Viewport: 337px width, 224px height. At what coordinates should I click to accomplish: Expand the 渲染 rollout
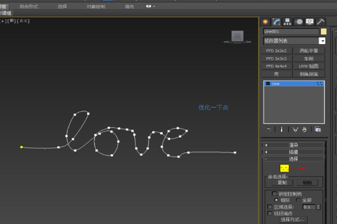293,145
